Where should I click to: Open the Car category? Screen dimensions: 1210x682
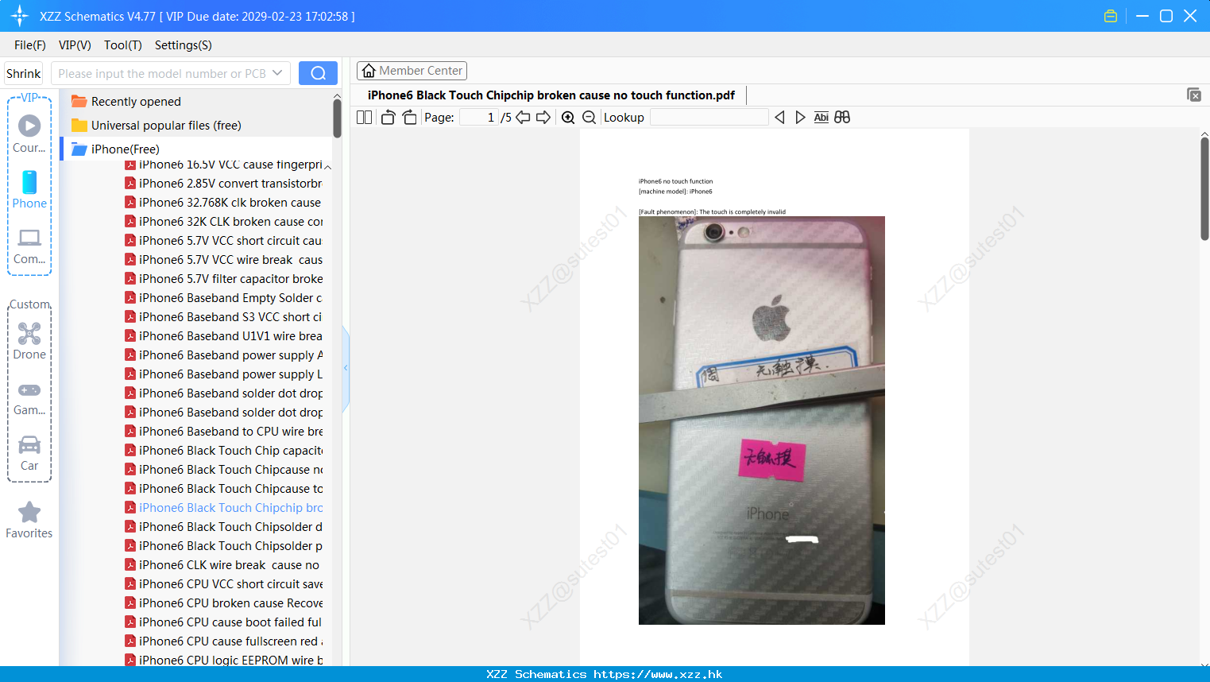pos(29,453)
